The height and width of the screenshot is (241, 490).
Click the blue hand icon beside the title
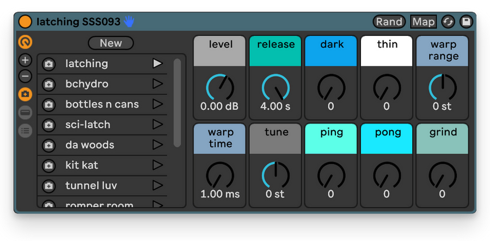pos(128,22)
